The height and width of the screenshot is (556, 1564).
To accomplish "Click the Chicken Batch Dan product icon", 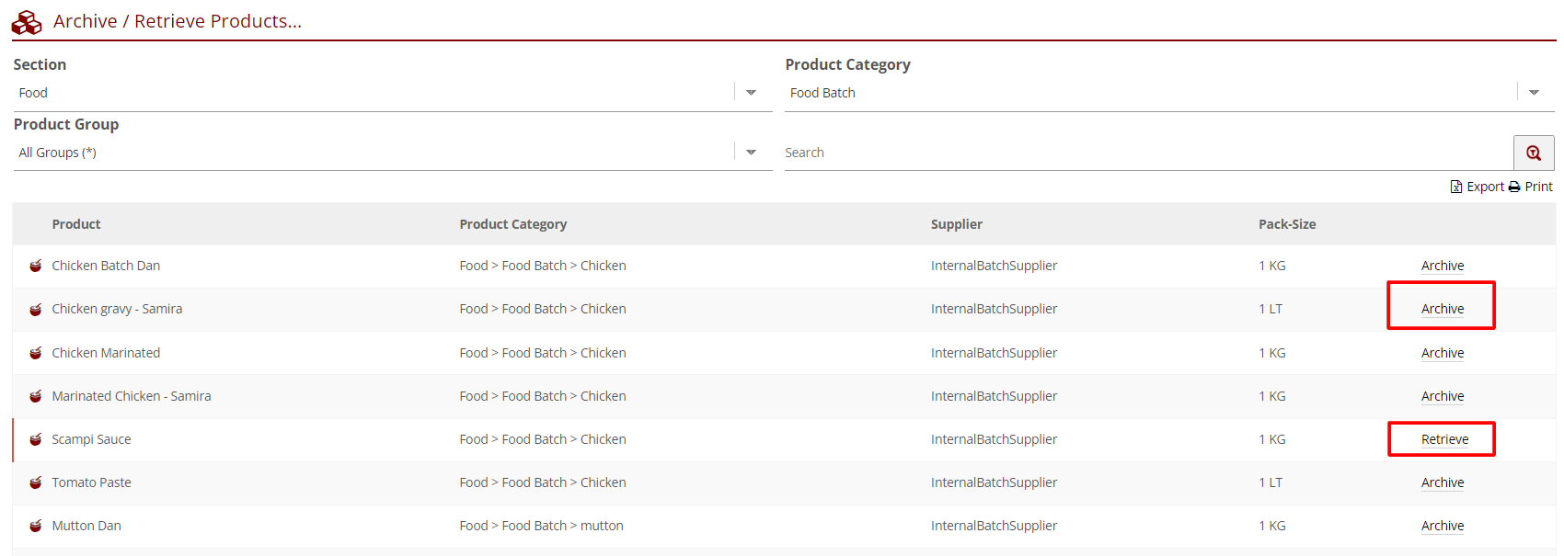I will pos(36,266).
